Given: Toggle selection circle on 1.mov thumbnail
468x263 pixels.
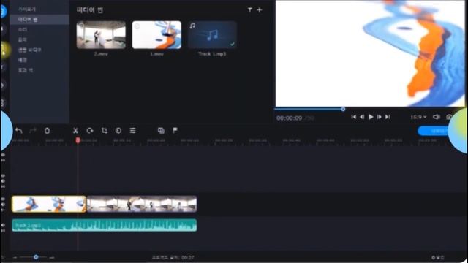Looking at the screenshot, I should (x=137, y=26).
